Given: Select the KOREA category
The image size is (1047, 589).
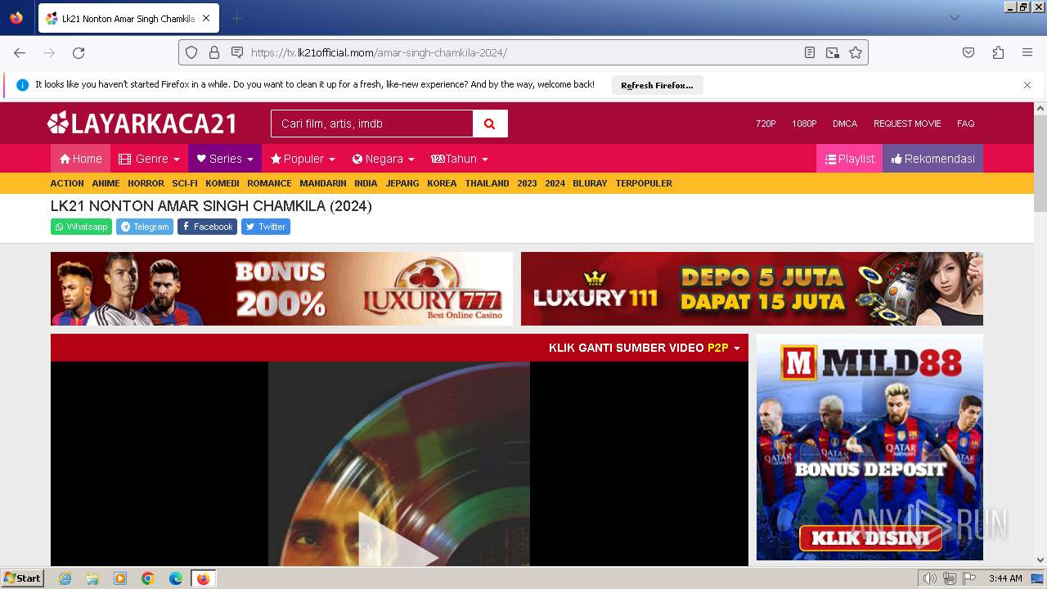Looking at the screenshot, I should pos(442,183).
